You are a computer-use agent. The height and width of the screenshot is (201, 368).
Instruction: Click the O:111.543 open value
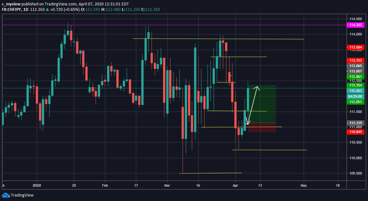(90, 10)
